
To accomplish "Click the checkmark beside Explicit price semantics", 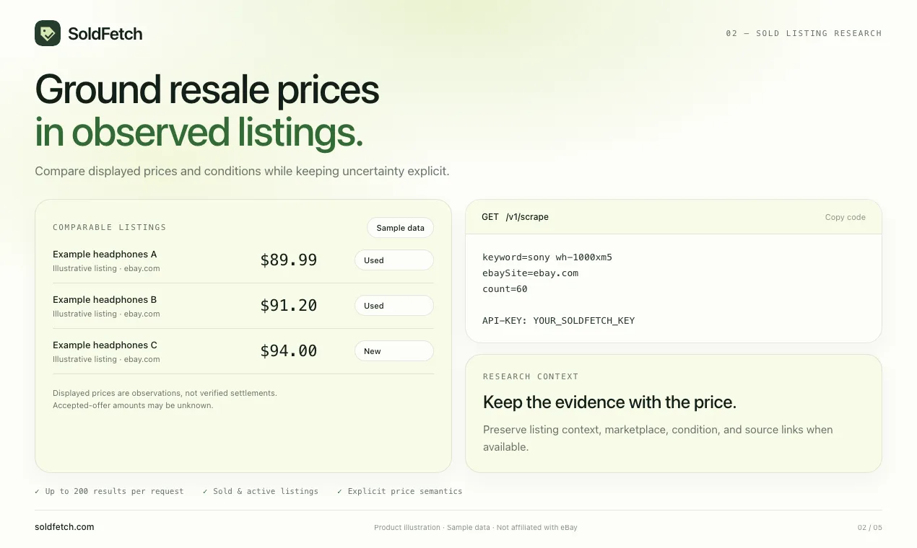I will pyautogui.click(x=340, y=491).
